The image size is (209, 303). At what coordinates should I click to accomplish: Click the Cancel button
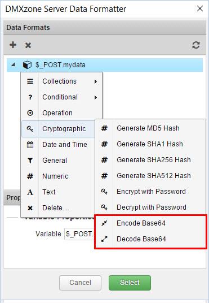[80, 283]
